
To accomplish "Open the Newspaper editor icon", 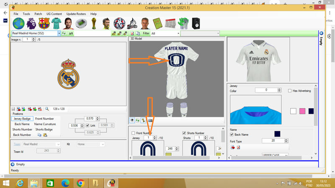I will point(170,23).
